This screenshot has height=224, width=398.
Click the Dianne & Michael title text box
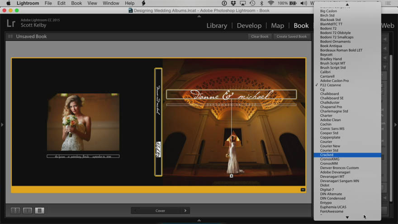[x=231, y=95]
